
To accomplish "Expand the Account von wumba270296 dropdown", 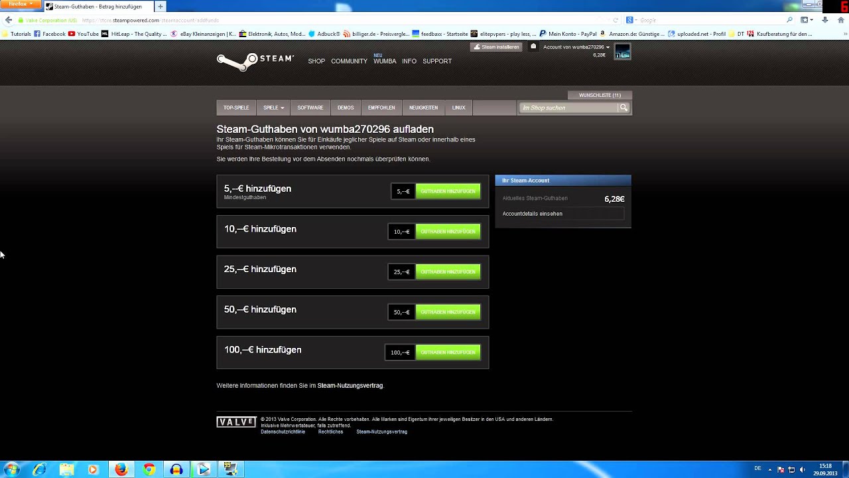I will click(x=576, y=47).
